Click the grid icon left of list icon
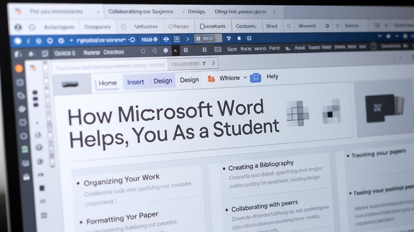Viewport: 414px width, 232px height. [204, 50]
